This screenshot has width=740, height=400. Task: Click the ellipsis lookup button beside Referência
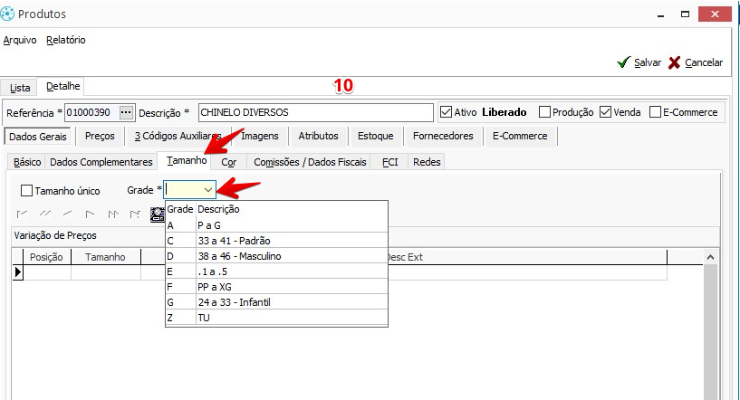[x=126, y=112]
